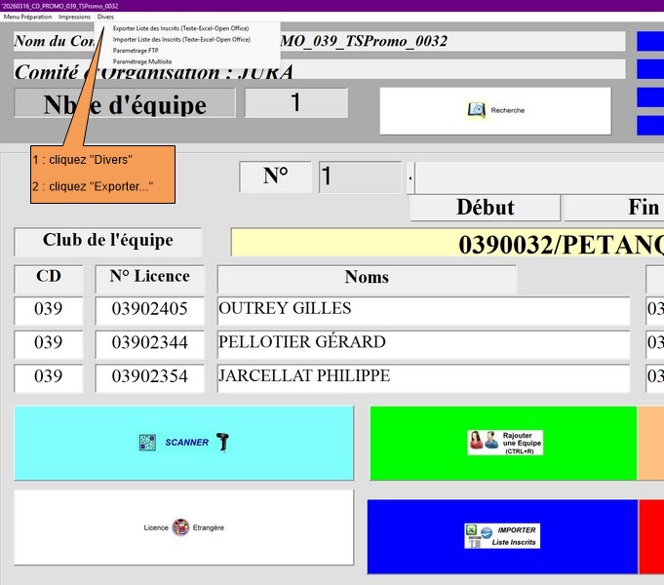Open the Menu Préparation menu
Screen dimensions: 664x585
(27, 18)
